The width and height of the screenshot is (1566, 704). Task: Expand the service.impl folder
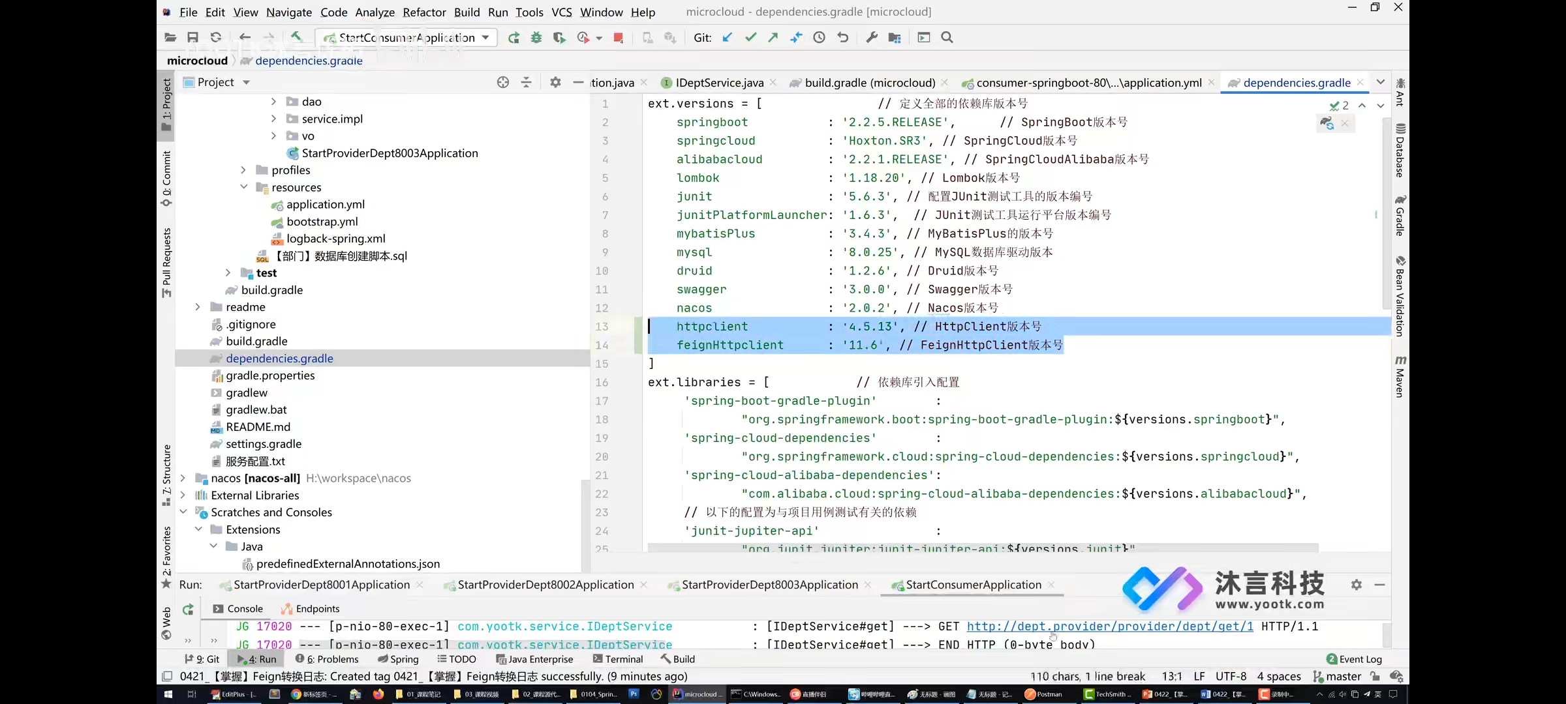coord(273,119)
